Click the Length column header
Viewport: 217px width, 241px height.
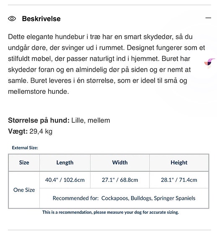[x=65, y=163]
